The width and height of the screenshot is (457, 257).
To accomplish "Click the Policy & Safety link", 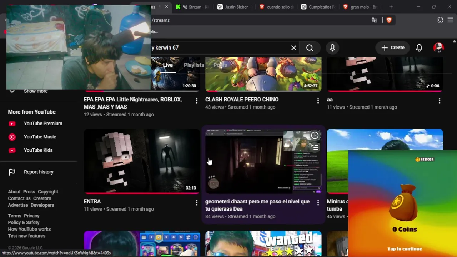I will coord(24,223).
